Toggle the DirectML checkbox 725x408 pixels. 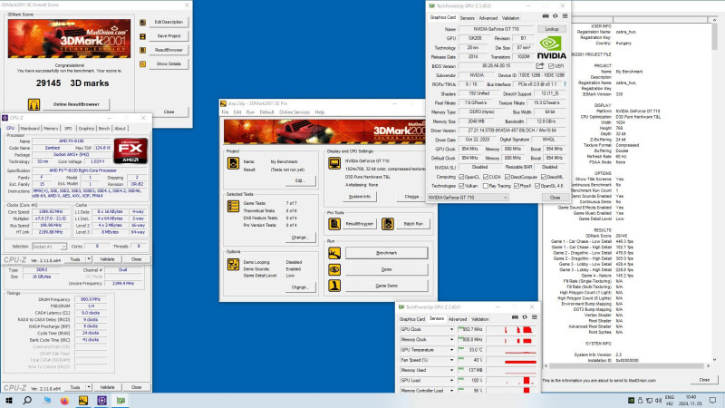click(543, 177)
